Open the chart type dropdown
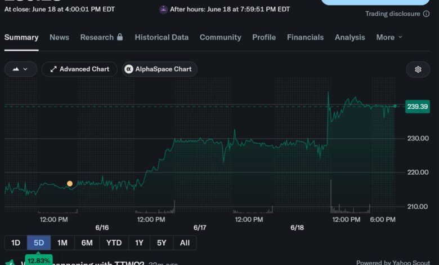The height and width of the screenshot is (265, 439). pyautogui.click(x=21, y=69)
